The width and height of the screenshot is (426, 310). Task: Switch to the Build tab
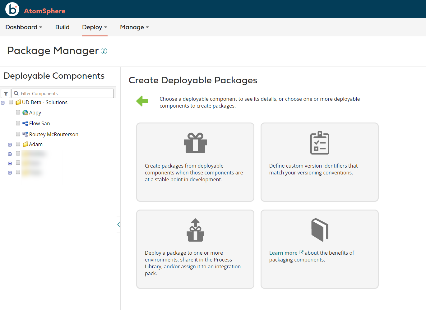[x=62, y=27]
